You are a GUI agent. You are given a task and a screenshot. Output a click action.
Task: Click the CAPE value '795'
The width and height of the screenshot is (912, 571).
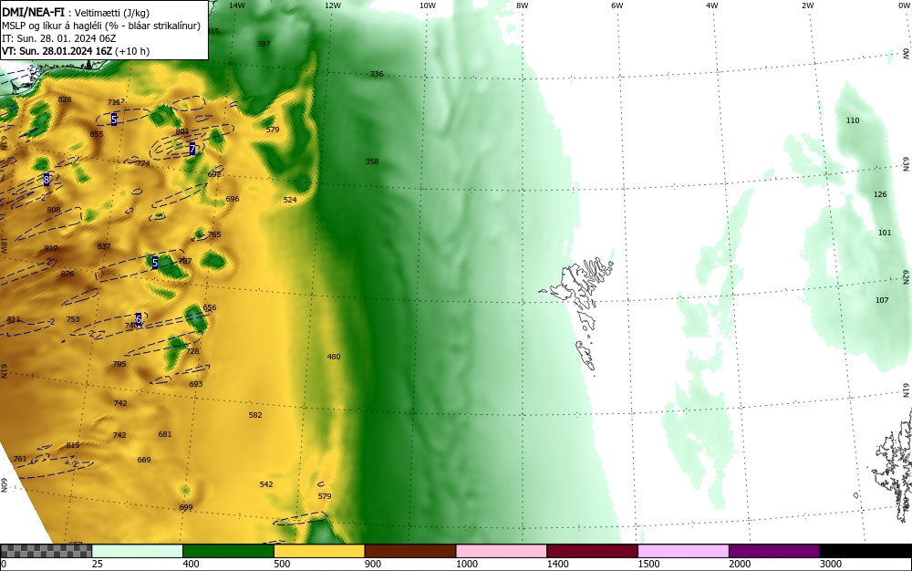tap(119, 364)
